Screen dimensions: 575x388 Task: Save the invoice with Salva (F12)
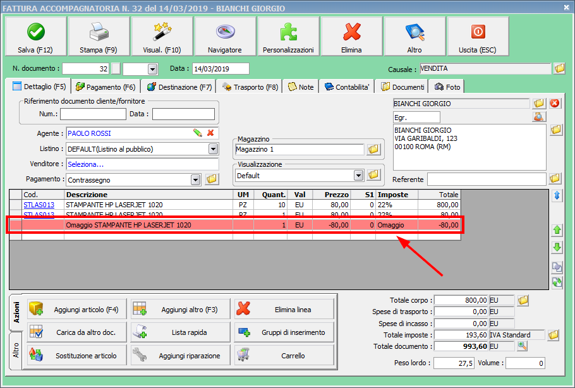pyautogui.click(x=35, y=36)
